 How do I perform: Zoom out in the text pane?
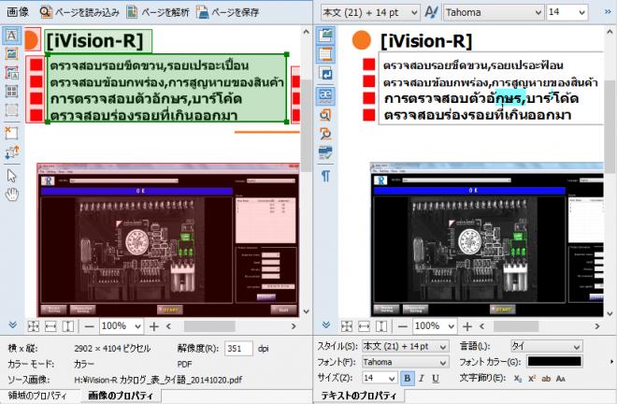pos(403,326)
